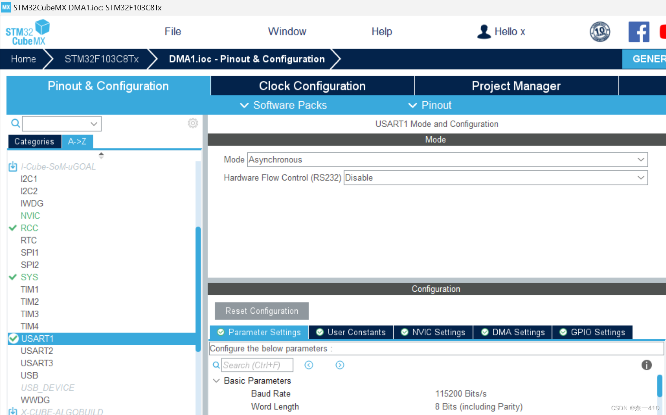Open the Parameter Settings tab
The image size is (666, 415).
point(259,332)
